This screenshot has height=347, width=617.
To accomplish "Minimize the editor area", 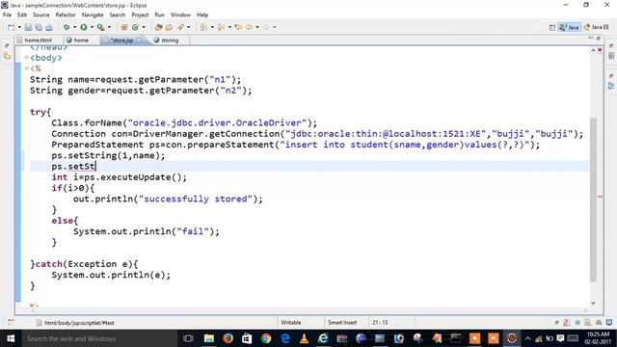I will [x=591, y=39].
